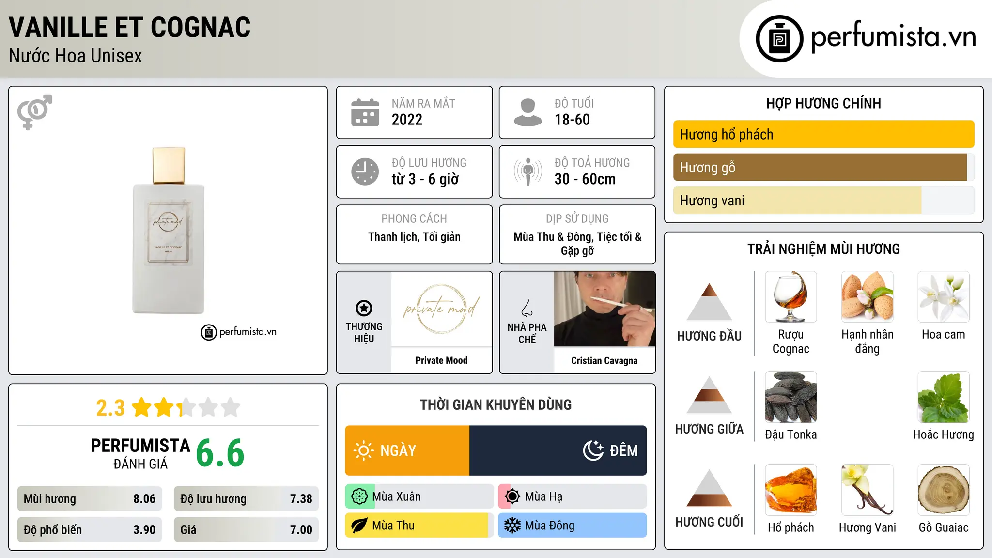This screenshot has width=992, height=558.
Task: Open the Hạnh nhân đắng note image
Action: click(867, 297)
